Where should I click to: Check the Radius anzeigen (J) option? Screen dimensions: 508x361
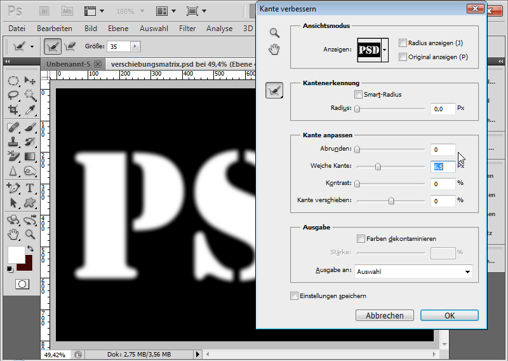coord(403,43)
